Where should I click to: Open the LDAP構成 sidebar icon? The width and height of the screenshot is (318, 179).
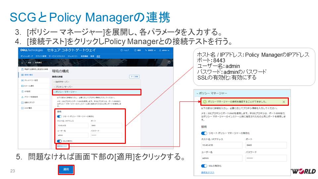pyautogui.click(x=22, y=108)
